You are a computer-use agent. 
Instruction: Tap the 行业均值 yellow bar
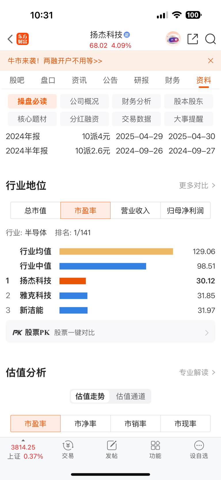pos(116,251)
